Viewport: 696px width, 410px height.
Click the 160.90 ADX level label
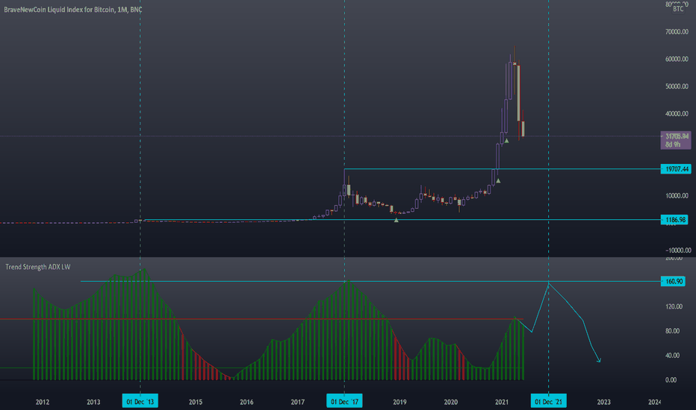coord(674,282)
